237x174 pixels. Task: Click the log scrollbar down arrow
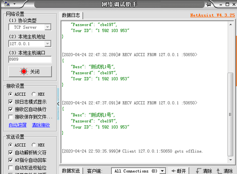pos(231,160)
